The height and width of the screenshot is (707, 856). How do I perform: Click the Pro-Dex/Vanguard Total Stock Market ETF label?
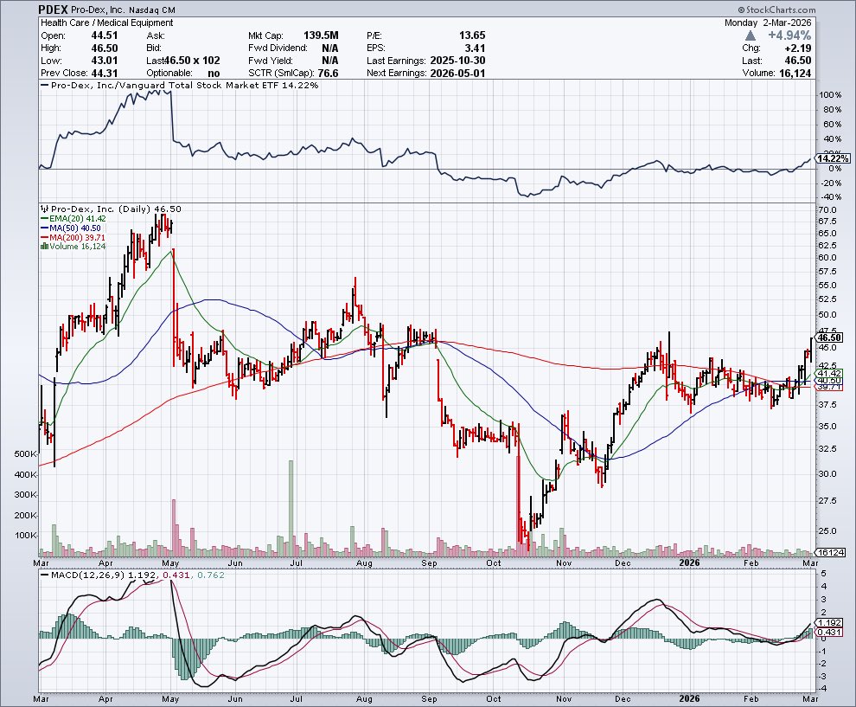click(x=184, y=85)
